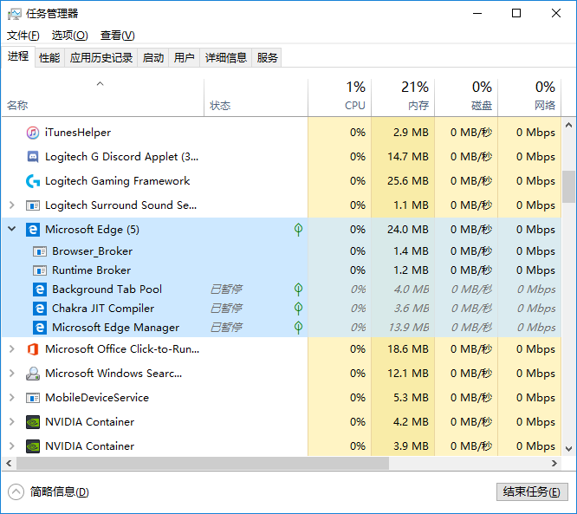The width and height of the screenshot is (577, 514).
Task: Select the Chakra JIT Compiler process name
Action: [x=103, y=309]
